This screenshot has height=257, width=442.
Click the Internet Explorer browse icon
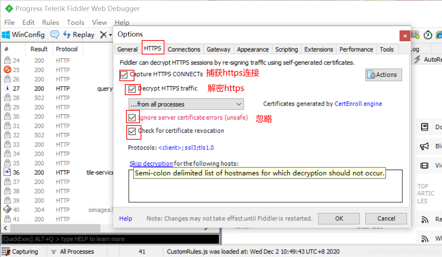tap(439, 35)
